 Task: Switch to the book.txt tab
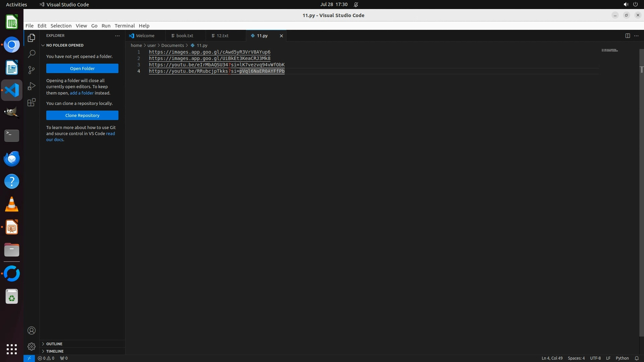(x=184, y=36)
